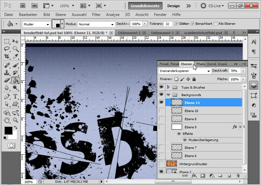Image resolution: width=261 pixels, height=185 pixels.
Task: Toggle Quick Mask mode icon
Action: tap(11, 146)
